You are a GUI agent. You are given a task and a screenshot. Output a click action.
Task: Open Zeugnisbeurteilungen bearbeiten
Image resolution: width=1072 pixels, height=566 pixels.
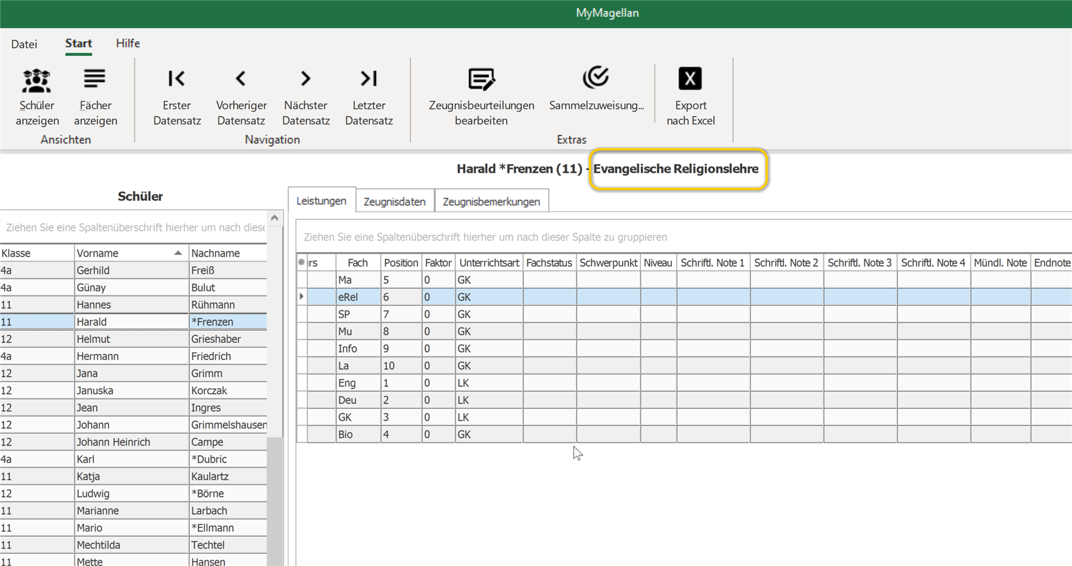click(481, 97)
